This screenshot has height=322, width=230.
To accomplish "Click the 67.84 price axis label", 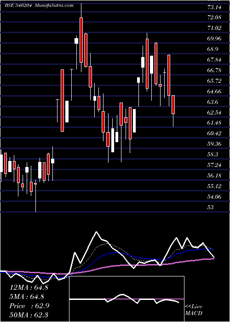I will 215,60.
